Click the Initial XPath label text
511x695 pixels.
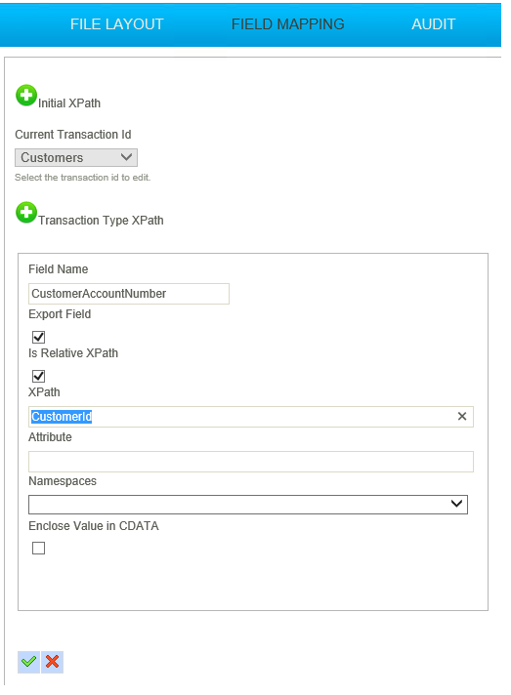point(69,103)
